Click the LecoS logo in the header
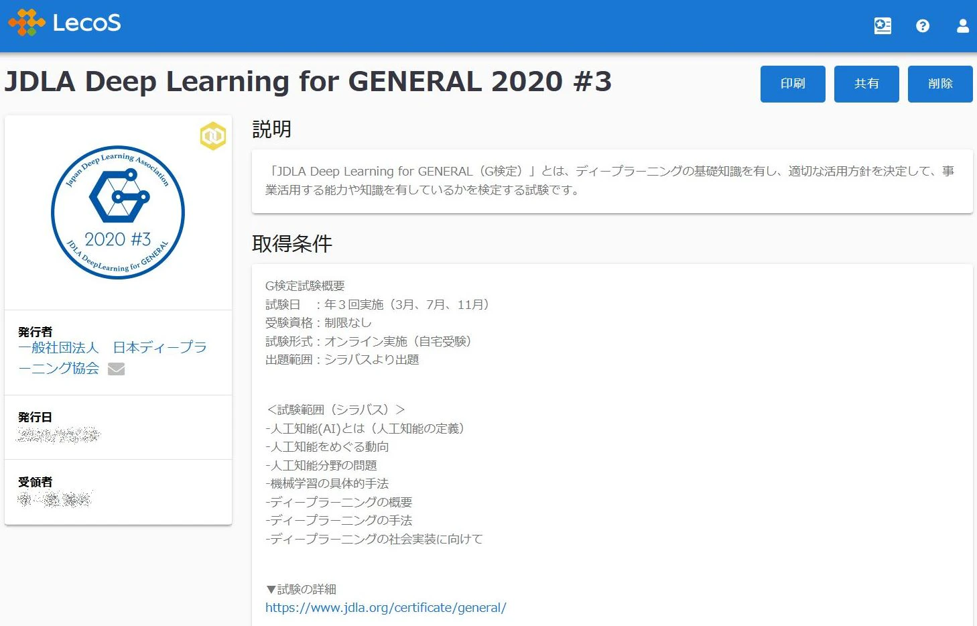The height and width of the screenshot is (626, 977). pos(64,23)
